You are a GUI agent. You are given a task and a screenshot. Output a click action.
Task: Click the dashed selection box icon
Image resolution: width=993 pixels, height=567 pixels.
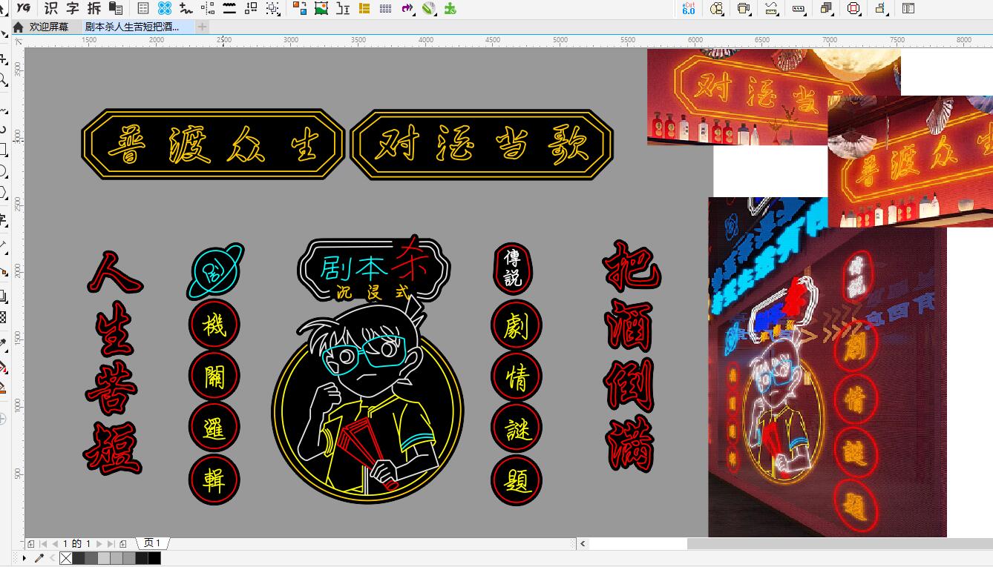[x=273, y=8]
